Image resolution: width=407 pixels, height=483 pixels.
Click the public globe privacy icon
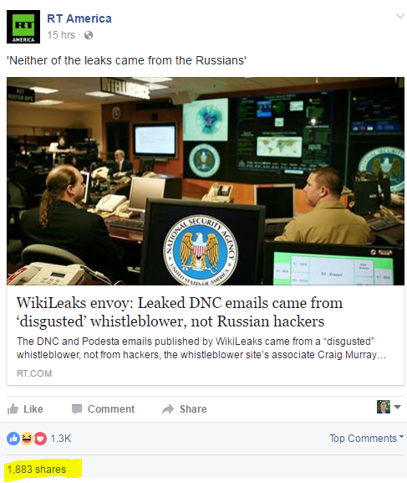tap(89, 35)
